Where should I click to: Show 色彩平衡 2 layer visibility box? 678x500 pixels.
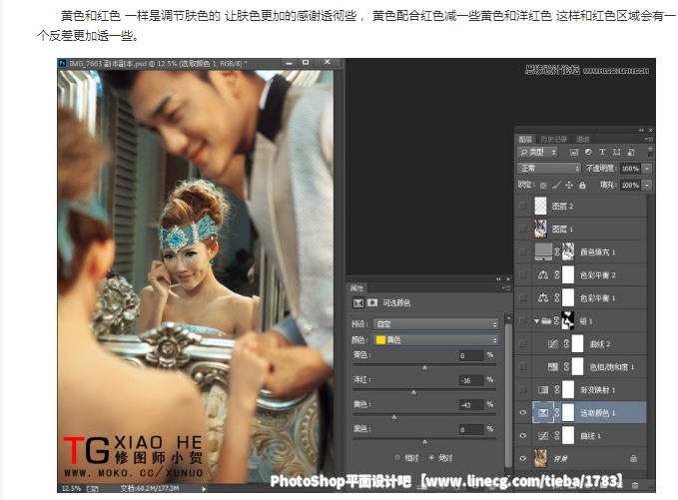[x=522, y=274]
